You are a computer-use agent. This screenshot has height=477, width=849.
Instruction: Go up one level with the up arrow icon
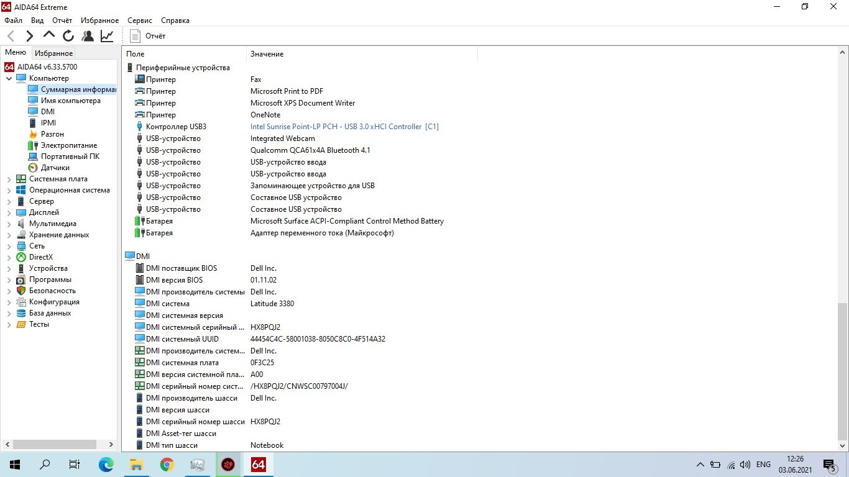(x=49, y=35)
